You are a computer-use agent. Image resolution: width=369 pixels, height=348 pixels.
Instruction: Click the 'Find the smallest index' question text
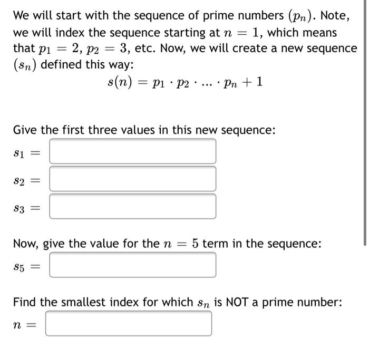[178, 302]
